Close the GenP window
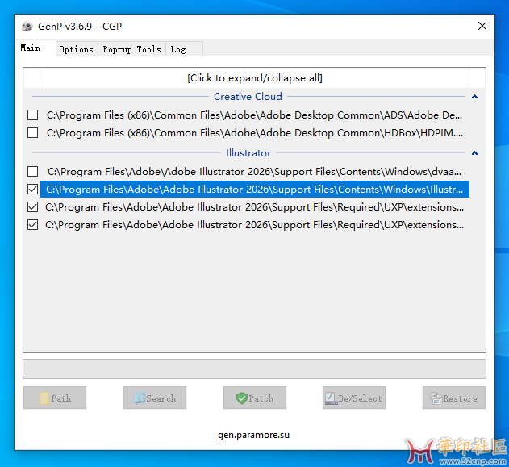 pyautogui.click(x=482, y=26)
